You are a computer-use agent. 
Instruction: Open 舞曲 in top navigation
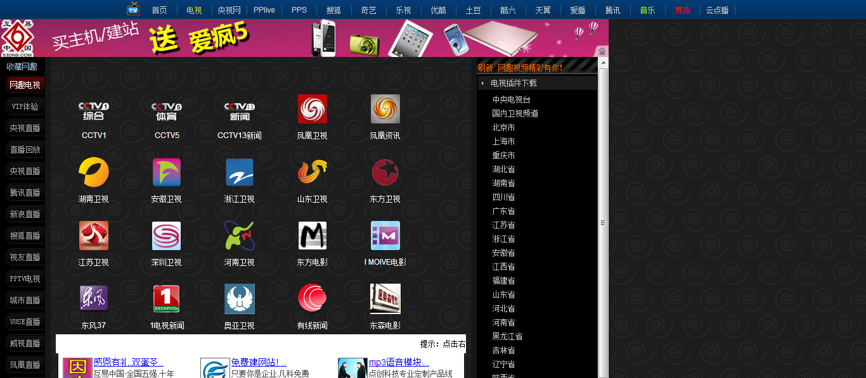click(682, 10)
